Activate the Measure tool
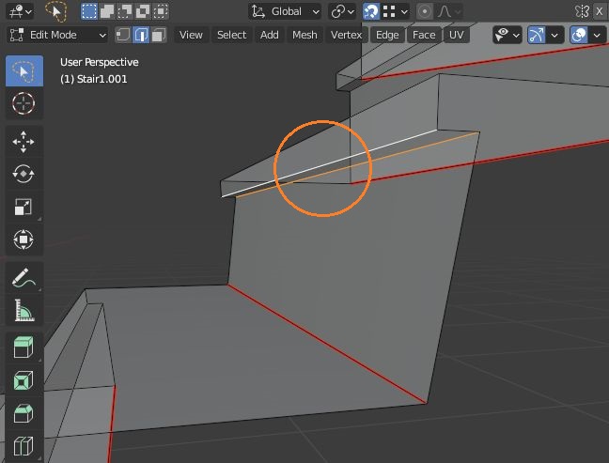 point(23,310)
